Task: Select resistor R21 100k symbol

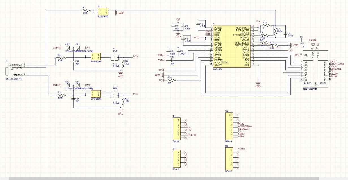Action: point(60,95)
